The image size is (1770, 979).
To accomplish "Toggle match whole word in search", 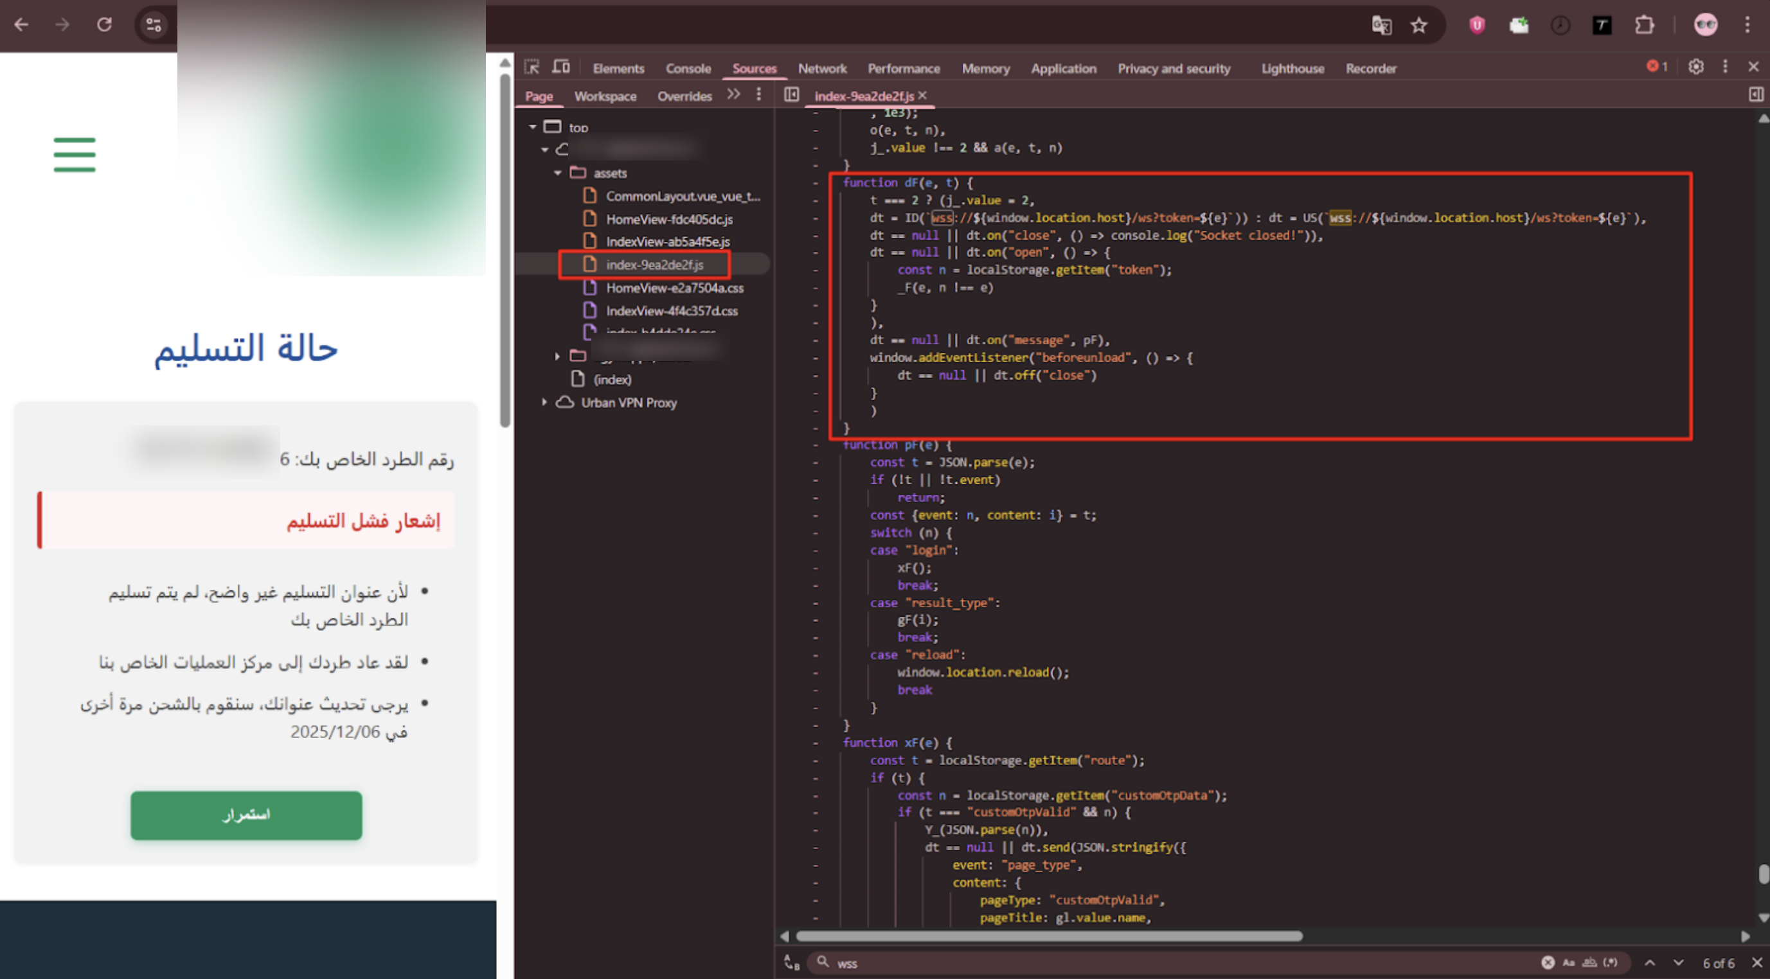I will tap(1591, 962).
